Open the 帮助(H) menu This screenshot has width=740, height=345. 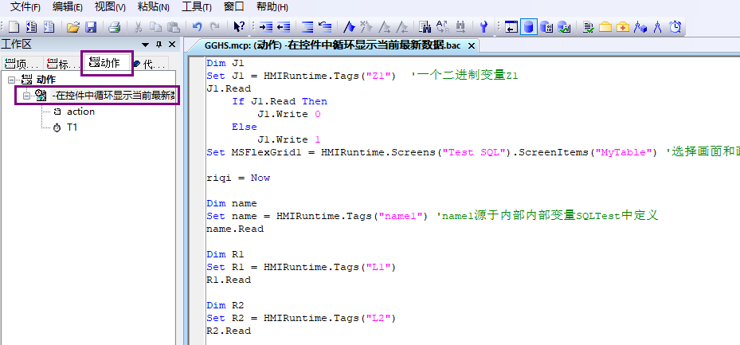(272, 7)
